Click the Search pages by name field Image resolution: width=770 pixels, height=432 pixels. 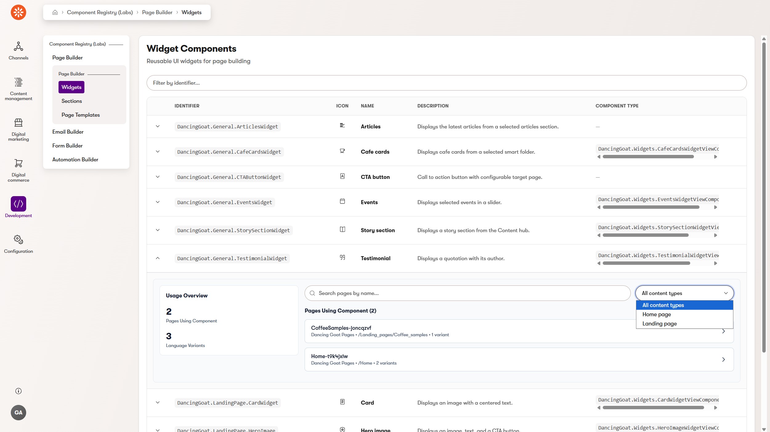[468, 293]
